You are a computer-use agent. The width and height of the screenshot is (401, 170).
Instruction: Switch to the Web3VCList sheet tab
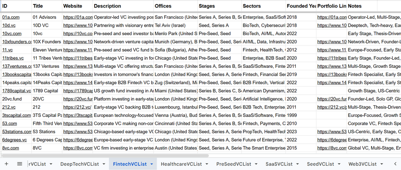(362, 164)
